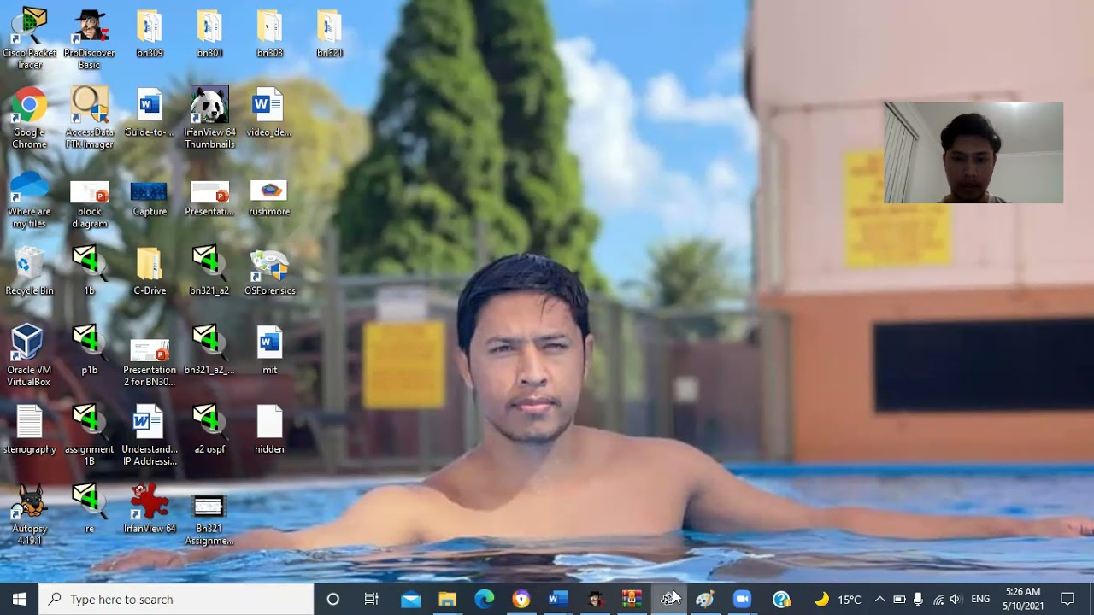Open Task View on taskbar
The image size is (1094, 615).
[x=372, y=599]
